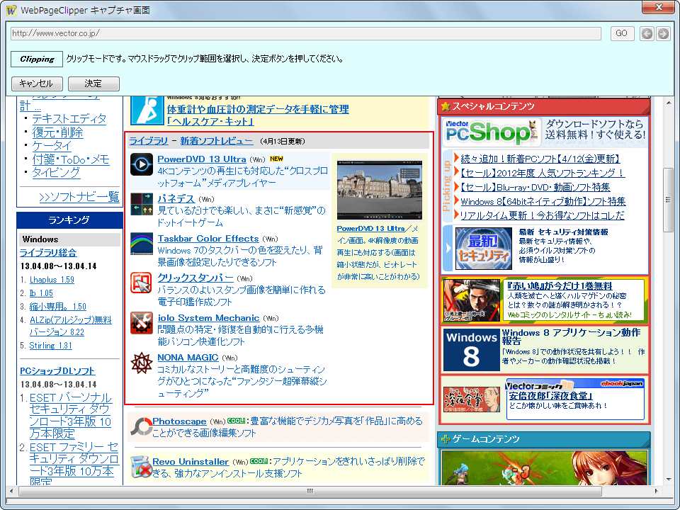Open the 復元・削除 category link
Viewport: 680px width, 510px height.
point(57,132)
